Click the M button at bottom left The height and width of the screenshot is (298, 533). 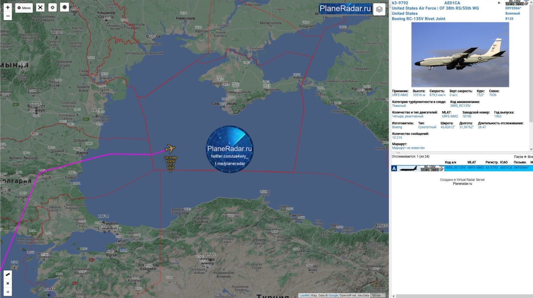click(8, 292)
